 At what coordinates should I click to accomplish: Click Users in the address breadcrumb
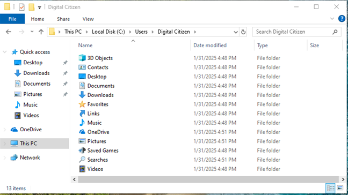click(141, 32)
